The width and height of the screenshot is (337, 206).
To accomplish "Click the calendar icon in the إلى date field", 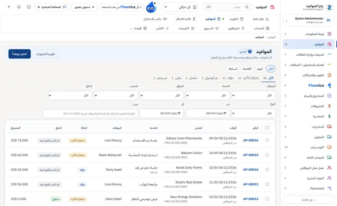I will tap(179, 113).
